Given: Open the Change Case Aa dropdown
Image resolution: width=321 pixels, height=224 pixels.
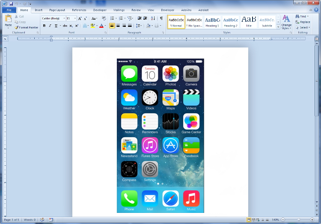Looking at the screenshot, I should (x=94, y=18).
